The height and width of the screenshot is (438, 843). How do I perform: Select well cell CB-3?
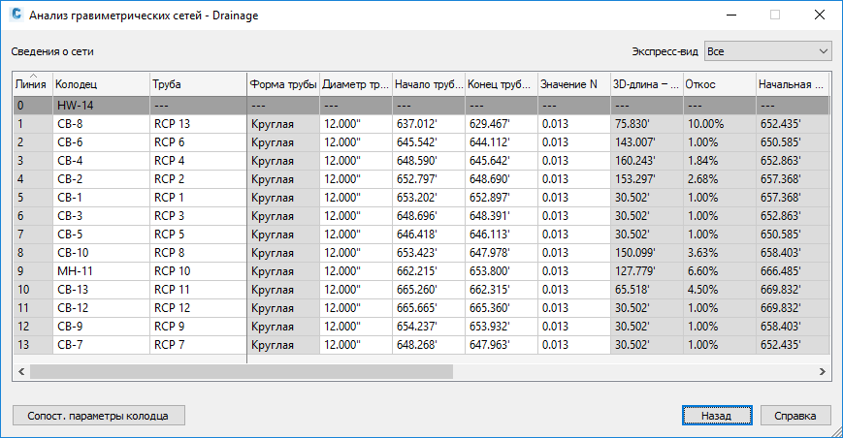point(101,216)
